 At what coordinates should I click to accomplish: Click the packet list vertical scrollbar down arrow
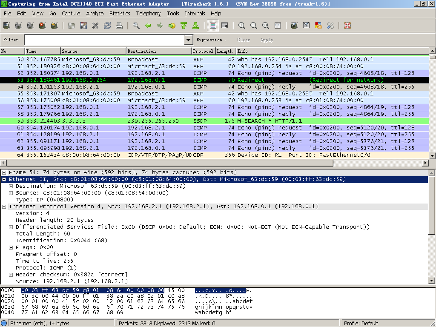(432, 156)
